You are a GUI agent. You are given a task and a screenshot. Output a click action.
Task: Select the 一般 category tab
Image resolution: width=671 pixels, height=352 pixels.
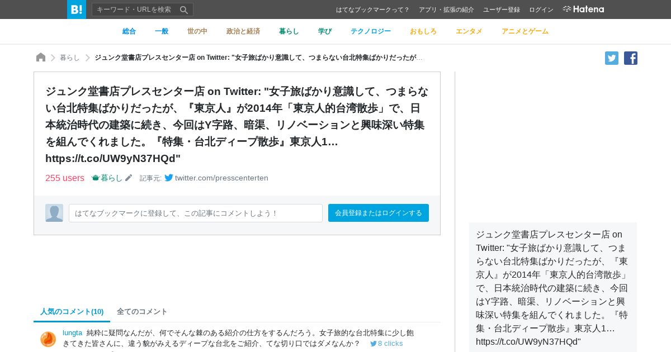pos(162,31)
